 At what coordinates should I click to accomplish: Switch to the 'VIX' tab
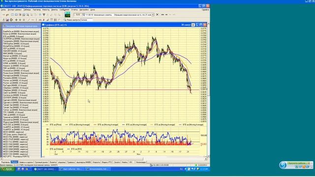pos(131,162)
